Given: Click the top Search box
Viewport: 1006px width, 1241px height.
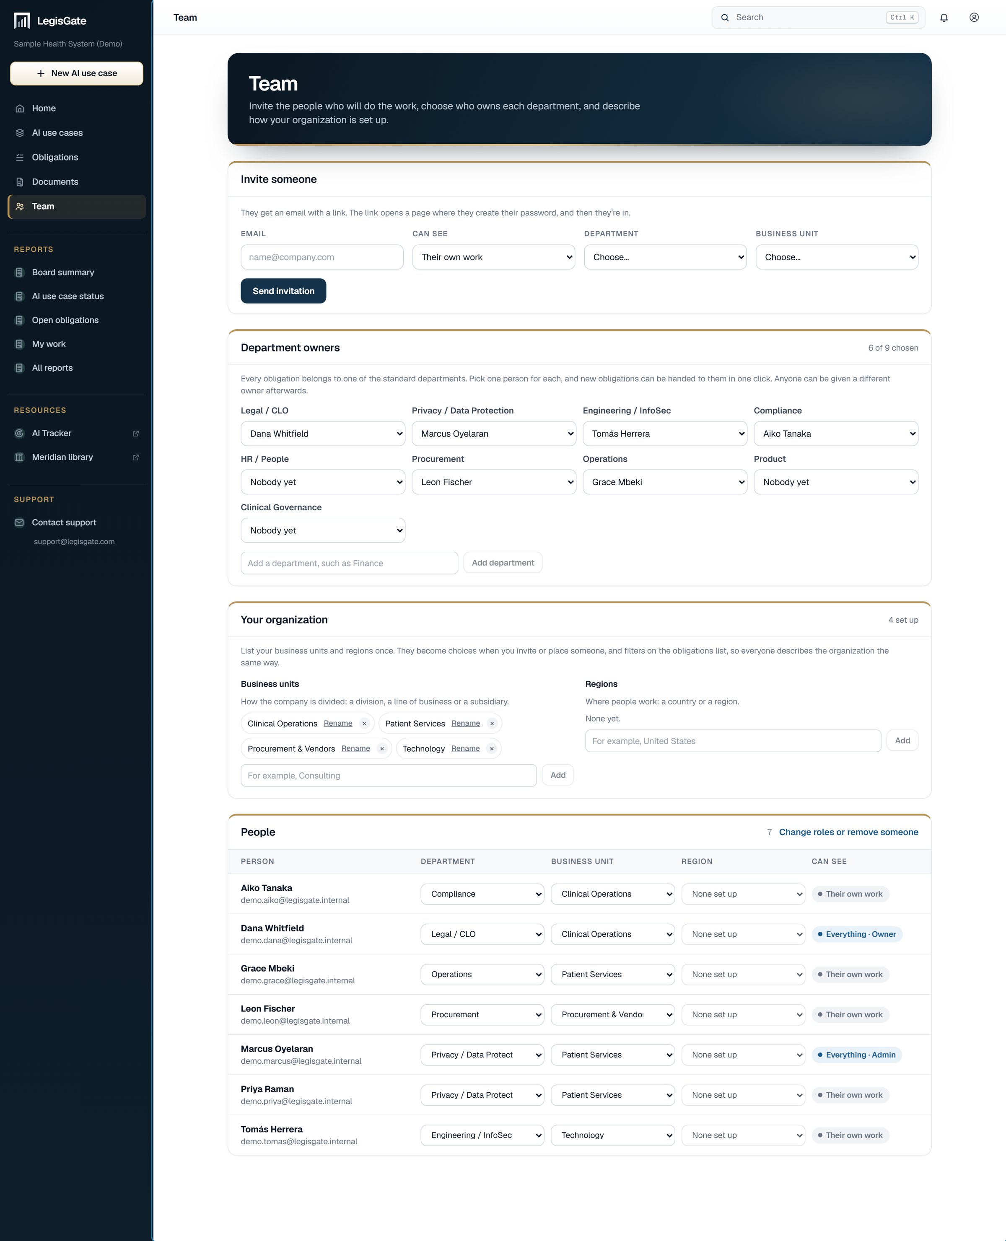Looking at the screenshot, I should (818, 17).
